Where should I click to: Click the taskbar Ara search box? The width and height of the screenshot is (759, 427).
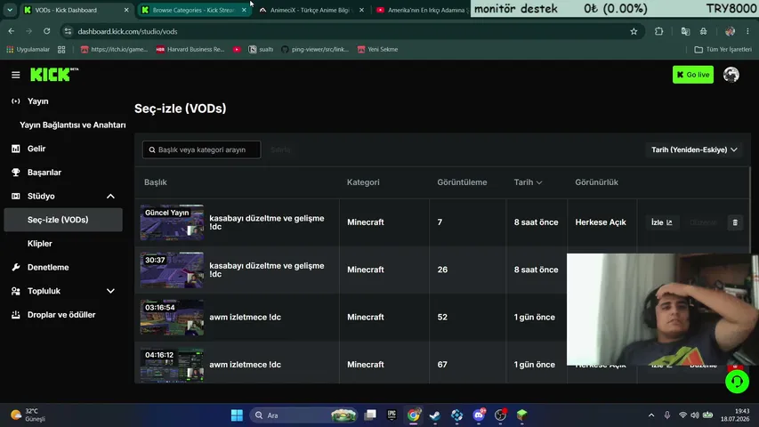[304, 415]
